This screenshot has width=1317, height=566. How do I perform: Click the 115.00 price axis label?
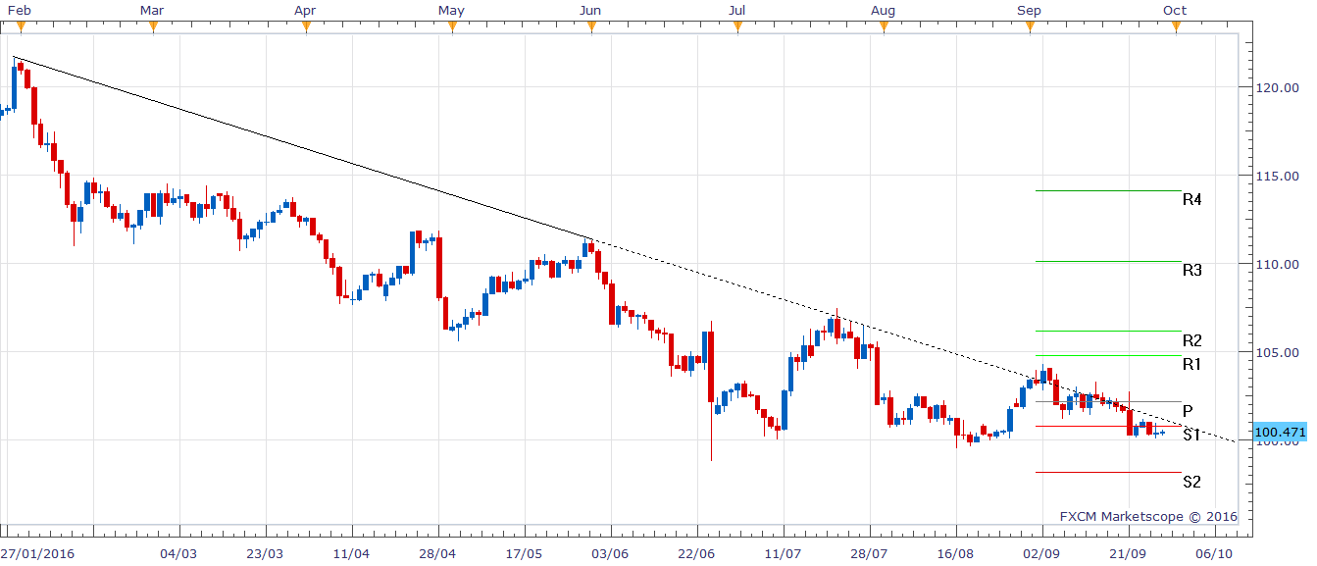pos(1276,176)
